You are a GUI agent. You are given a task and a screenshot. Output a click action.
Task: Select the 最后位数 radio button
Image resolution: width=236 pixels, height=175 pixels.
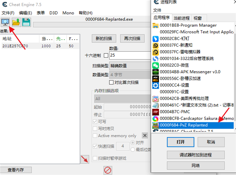[133, 149]
